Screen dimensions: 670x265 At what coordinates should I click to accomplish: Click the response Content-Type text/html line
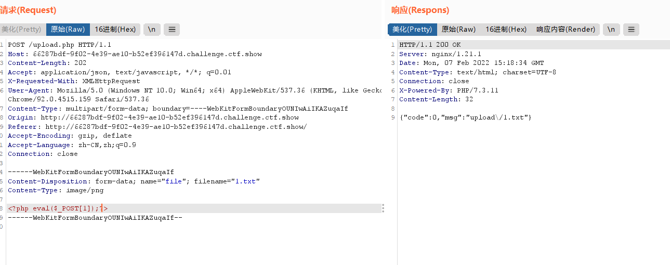pyautogui.click(x=478, y=72)
